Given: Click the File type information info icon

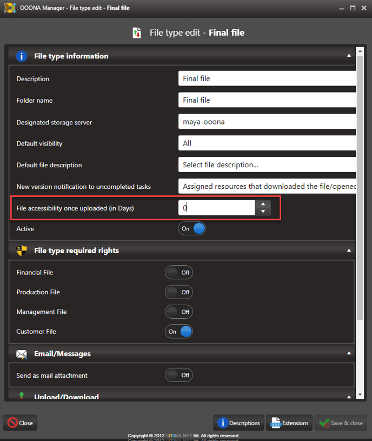Looking at the screenshot, I should [22, 56].
